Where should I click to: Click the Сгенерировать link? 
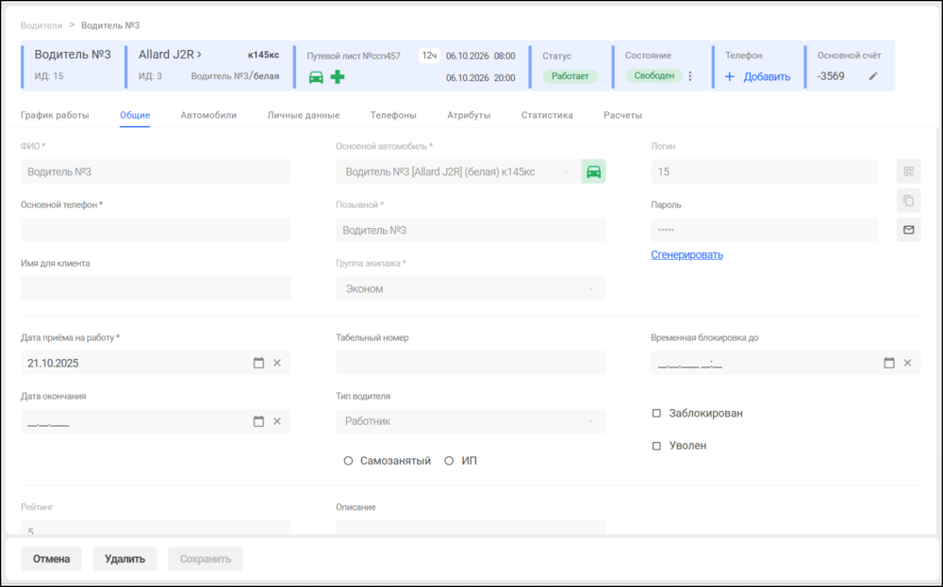(x=687, y=254)
